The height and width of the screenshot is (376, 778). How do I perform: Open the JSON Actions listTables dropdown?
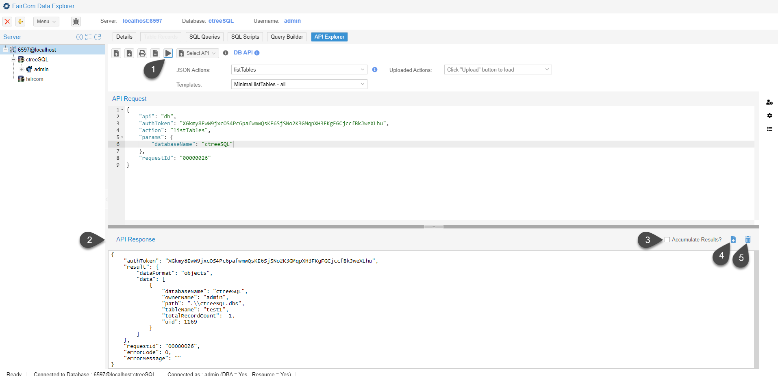click(299, 70)
